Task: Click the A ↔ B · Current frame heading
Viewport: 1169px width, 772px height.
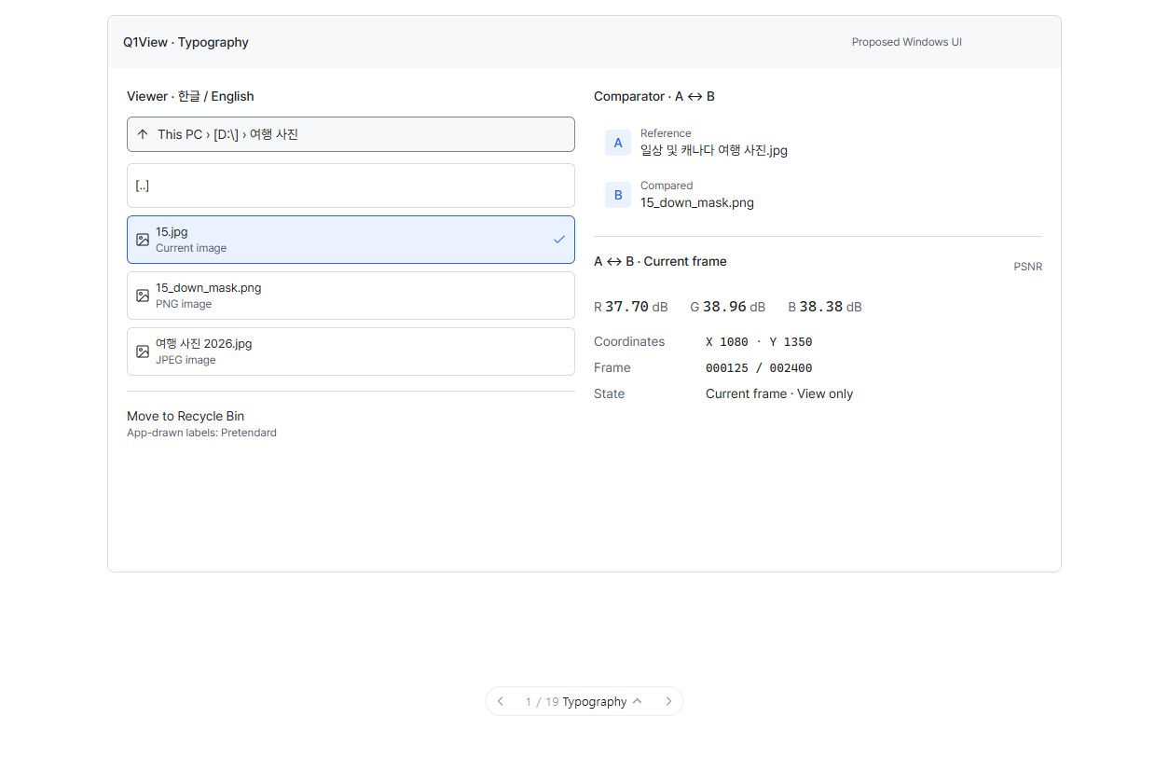Action: tap(660, 261)
